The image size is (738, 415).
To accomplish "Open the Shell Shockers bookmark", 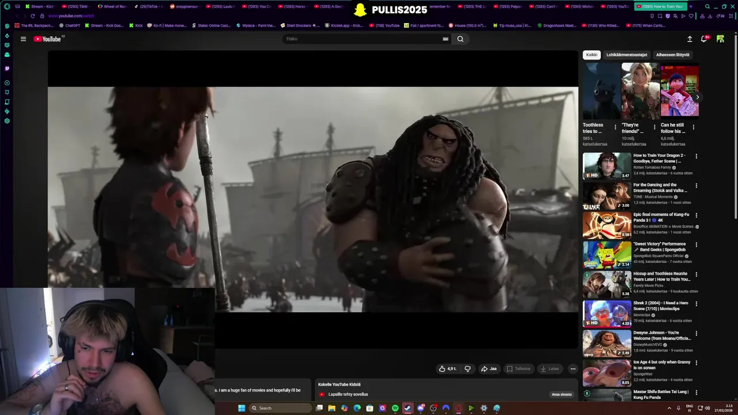I will pos(300,25).
